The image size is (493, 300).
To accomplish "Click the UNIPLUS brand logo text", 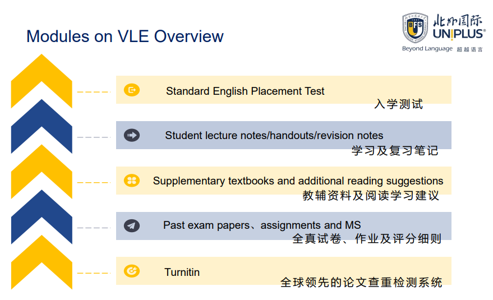I will pyautogui.click(x=459, y=34).
